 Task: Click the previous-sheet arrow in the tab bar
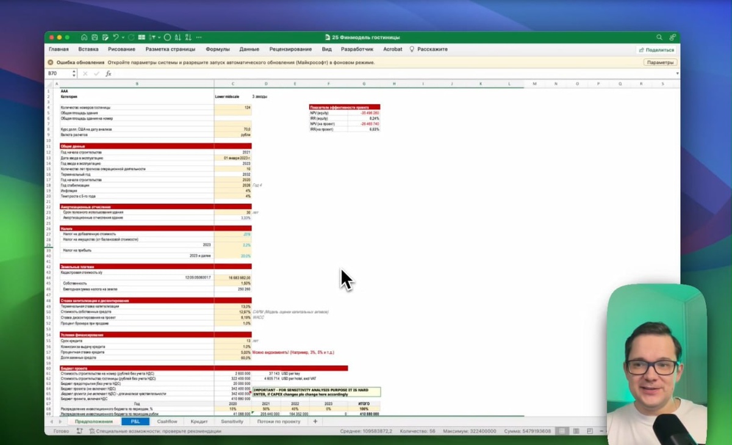(x=51, y=422)
